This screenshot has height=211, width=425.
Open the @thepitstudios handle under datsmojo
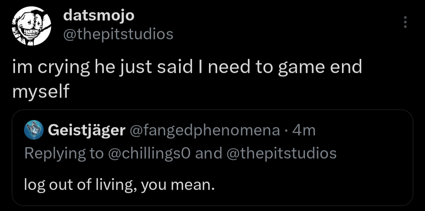pos(118,34)
